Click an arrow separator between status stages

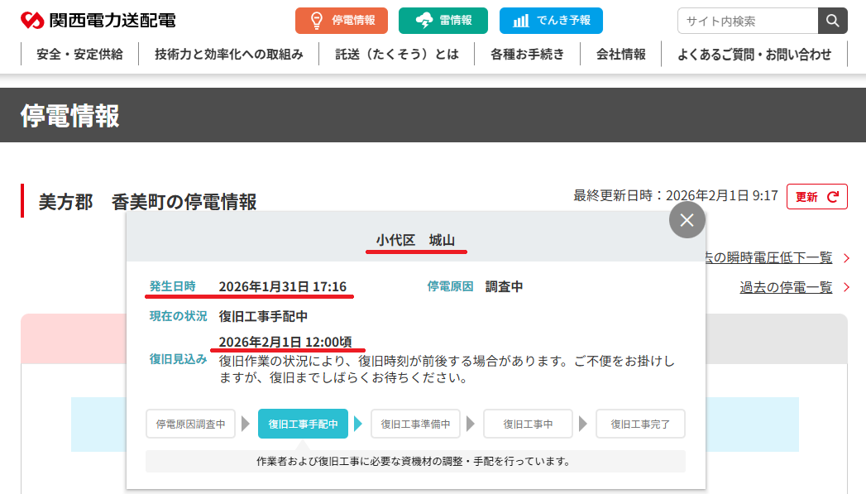pos(246,423)
